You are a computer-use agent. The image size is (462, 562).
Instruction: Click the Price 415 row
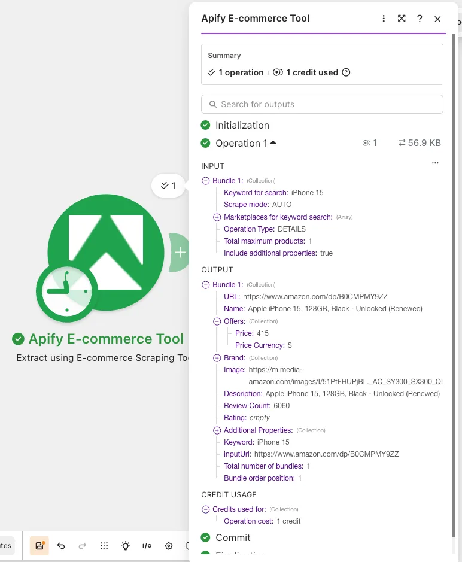pos(251,333)
